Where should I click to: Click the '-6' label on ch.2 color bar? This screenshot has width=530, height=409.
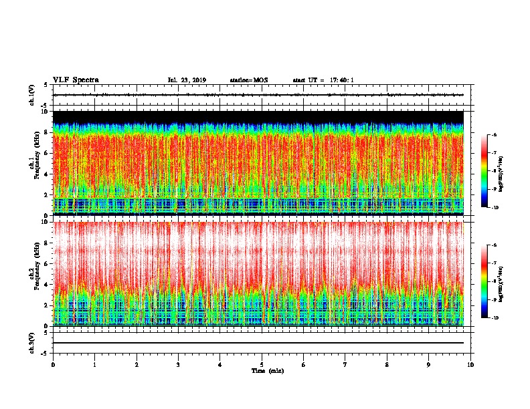coord(494,245)
